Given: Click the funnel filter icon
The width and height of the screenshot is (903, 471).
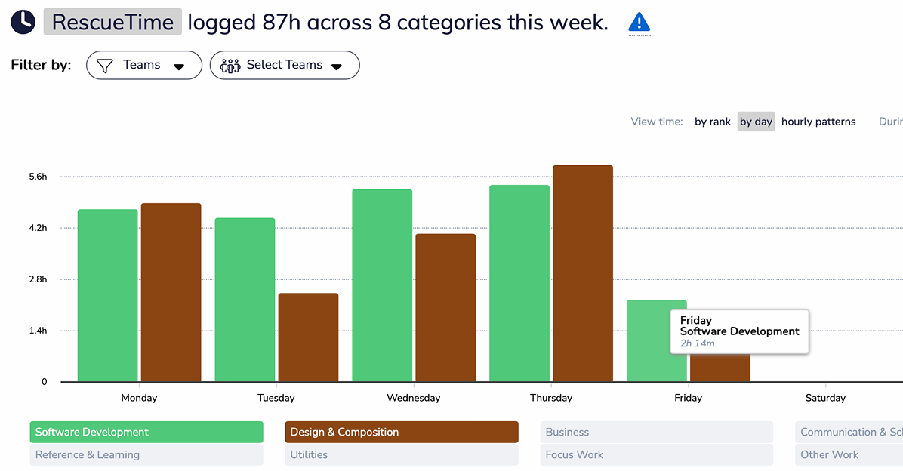Looking at the screenshot, I should click(105, 66).
